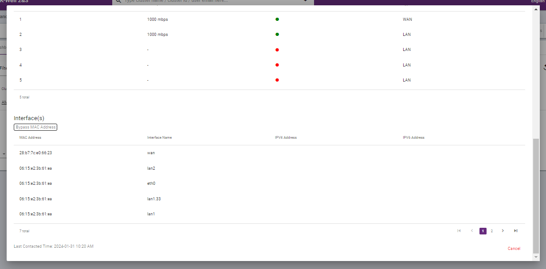The image size is (546, 269).
Task: Select the lan1 interface row
Action: click(x=269, y=214)
